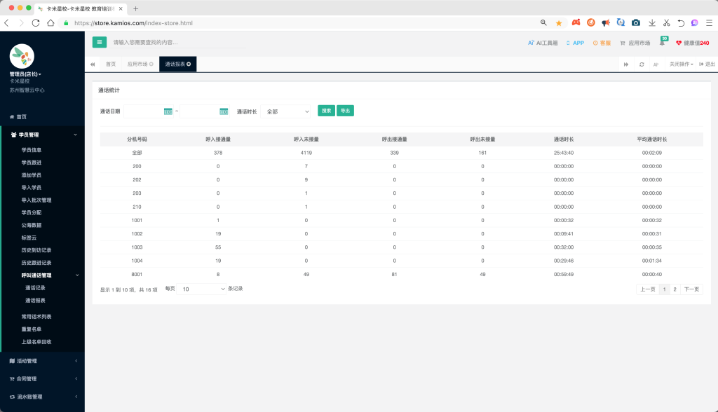Click the green hamburger menu toggle button
This screenshot has height=412, width=718.
[100, 42]
